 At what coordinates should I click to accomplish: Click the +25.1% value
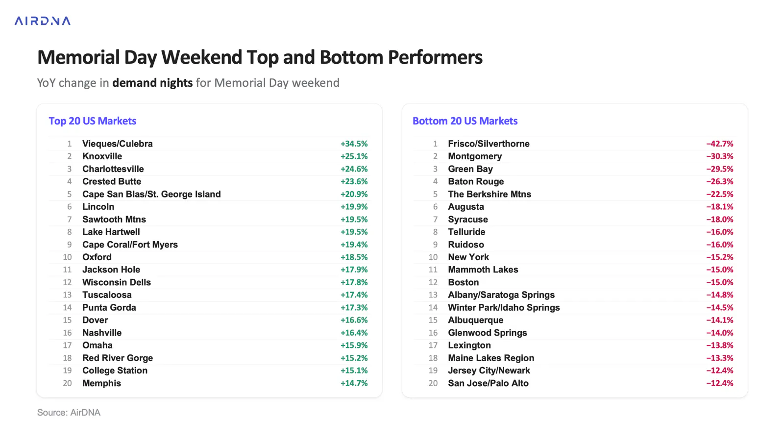354,156
